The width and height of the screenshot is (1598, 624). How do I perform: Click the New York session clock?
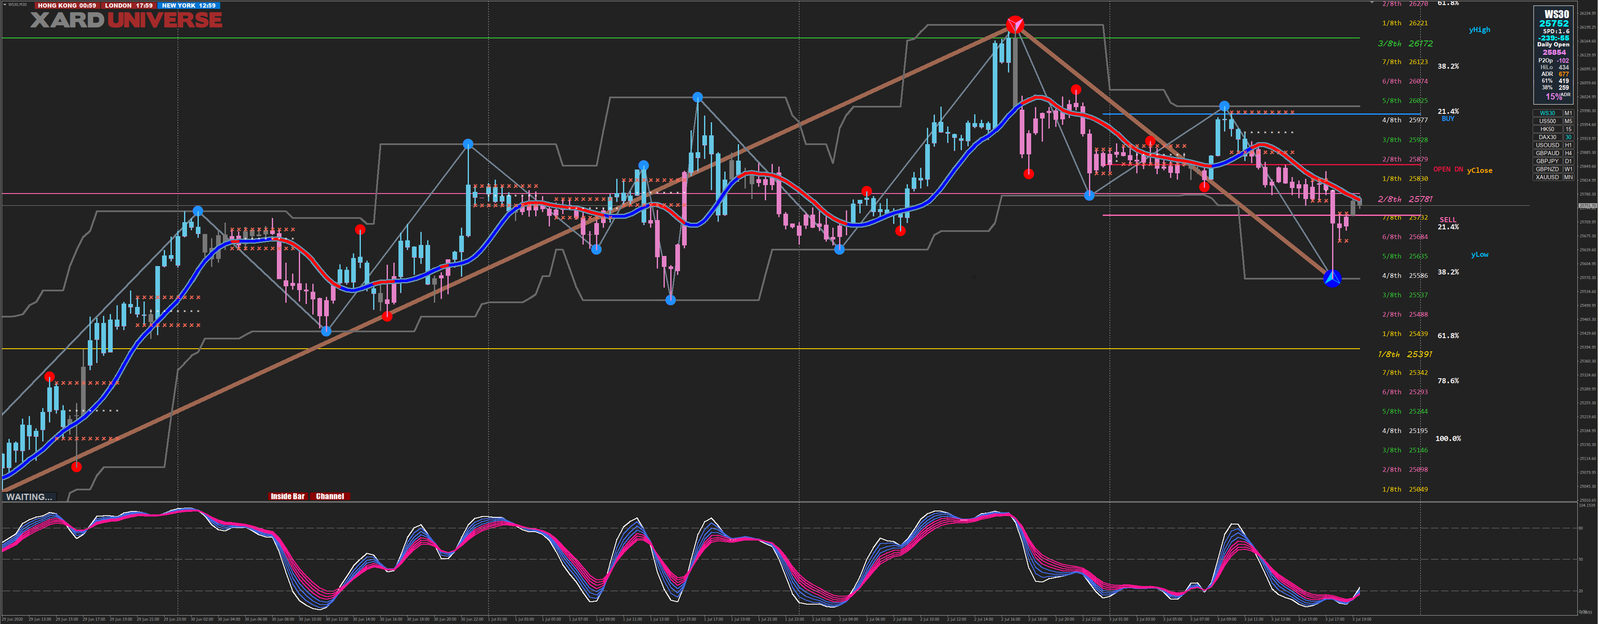click(x=189, y=5)
